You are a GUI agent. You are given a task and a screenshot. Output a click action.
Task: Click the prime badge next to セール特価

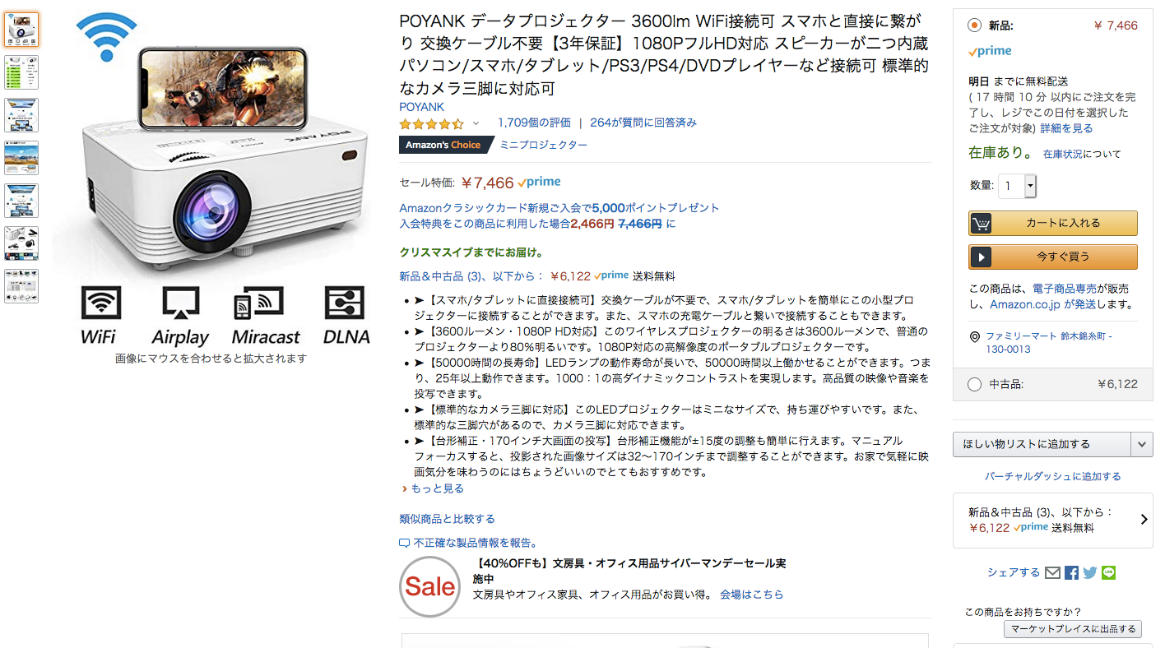540,182
